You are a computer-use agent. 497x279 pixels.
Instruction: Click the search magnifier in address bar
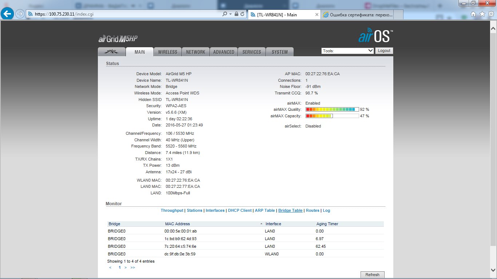(224, 14)
